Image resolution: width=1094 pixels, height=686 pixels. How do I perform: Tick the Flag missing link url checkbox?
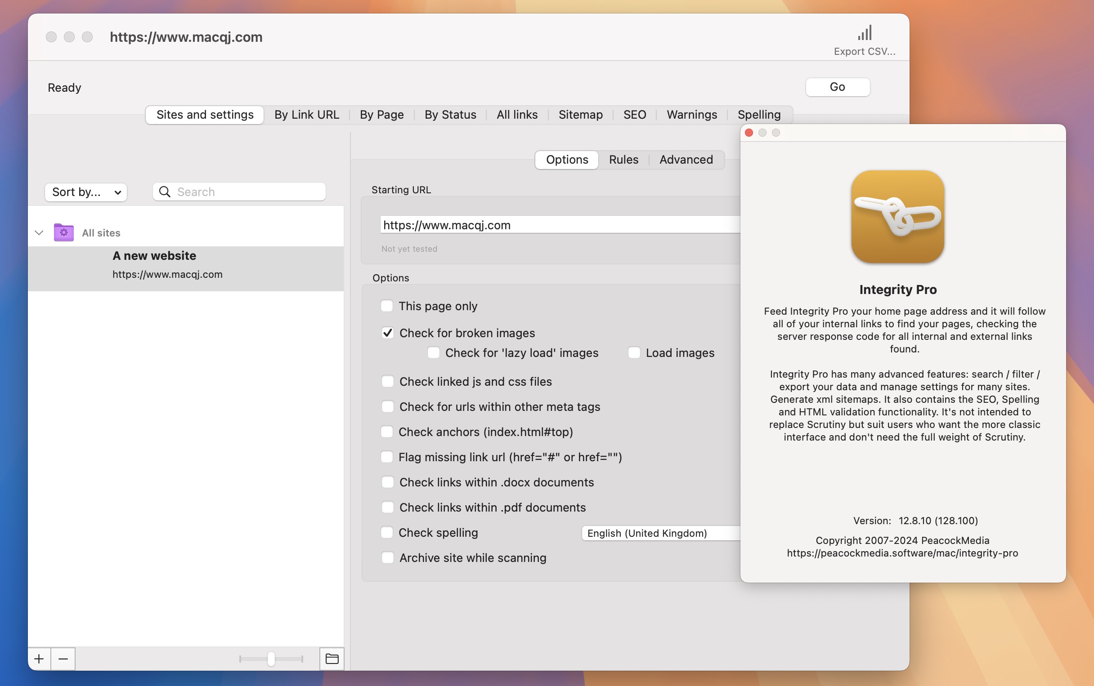(387, 457)
